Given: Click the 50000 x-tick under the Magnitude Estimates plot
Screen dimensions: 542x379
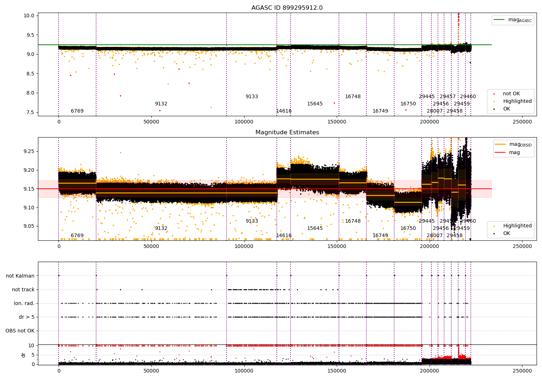Looking at the screenshot, I should click(151, 247).
